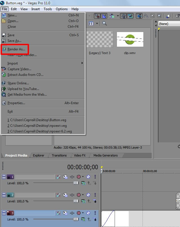180x227 pixels.
Task: Toggle Enable Snapping toolbar button
Action: 97,16
